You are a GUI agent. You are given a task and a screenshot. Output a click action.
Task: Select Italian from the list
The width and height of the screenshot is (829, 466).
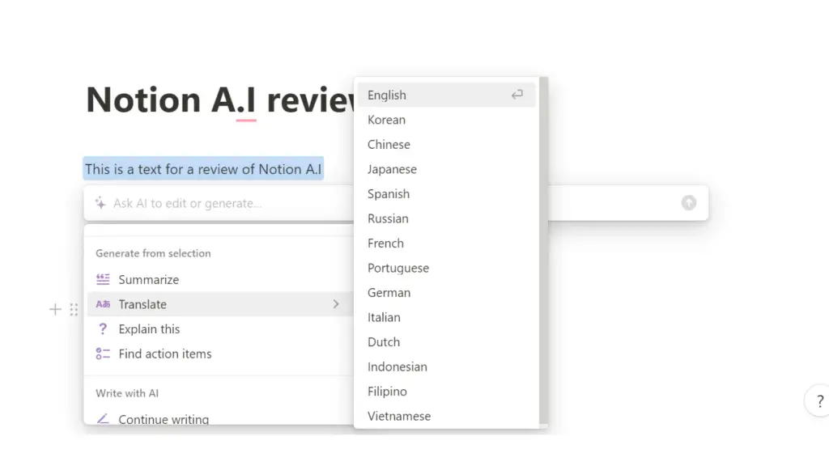446,317
